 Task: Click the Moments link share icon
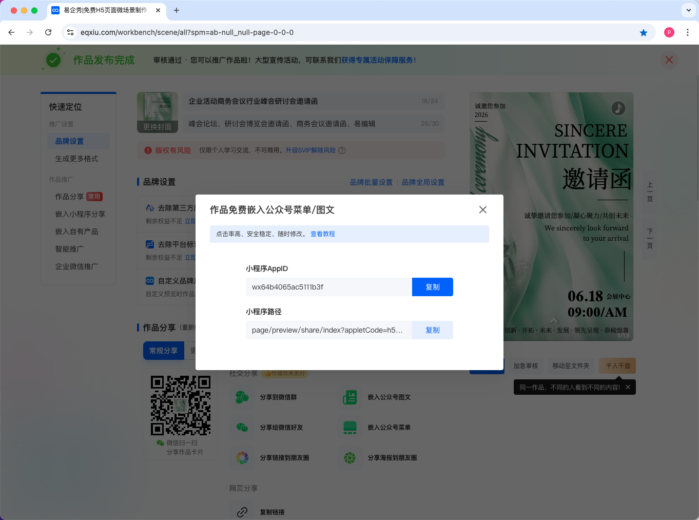tap(242, 457)
